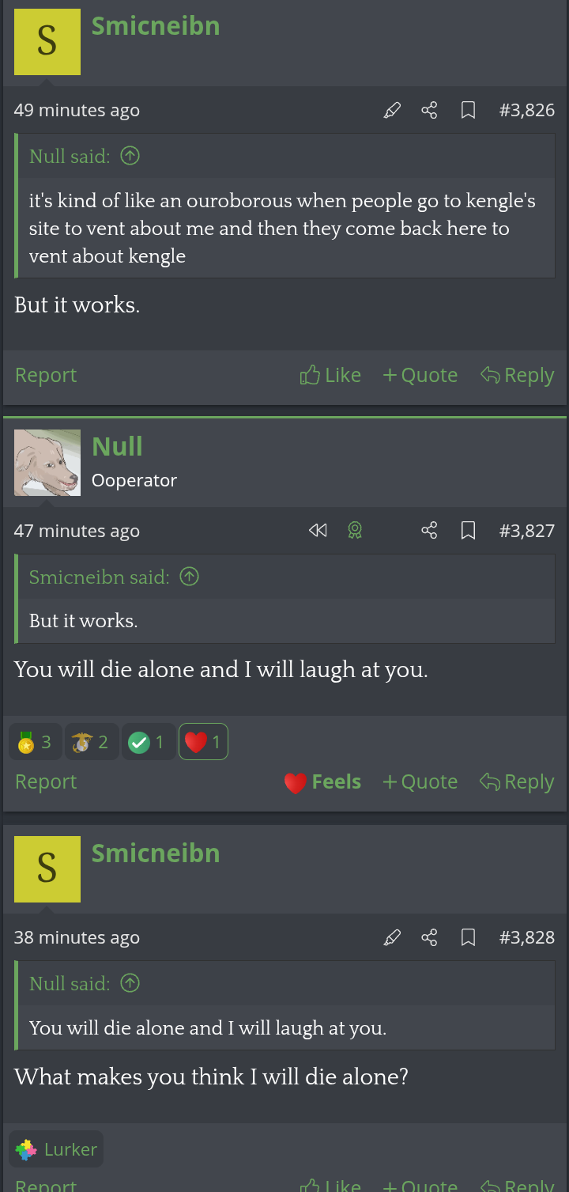
Task: Open the Smicneibn username link on post #3,828
Action: pos(156,853)
